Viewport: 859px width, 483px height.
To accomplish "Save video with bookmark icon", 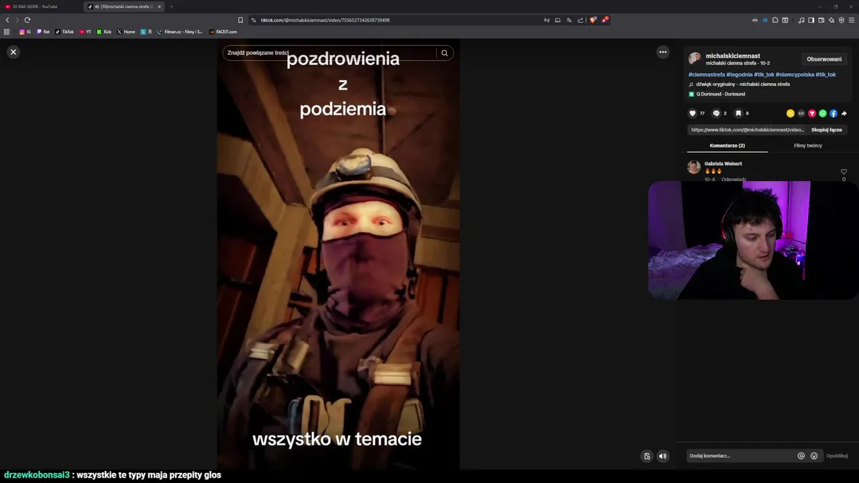I will click(738, 113).
